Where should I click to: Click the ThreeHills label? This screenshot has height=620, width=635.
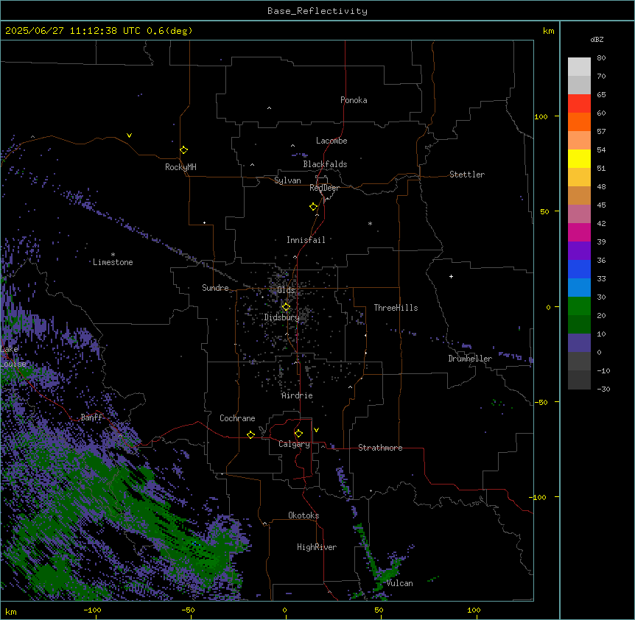pos(396,308)
